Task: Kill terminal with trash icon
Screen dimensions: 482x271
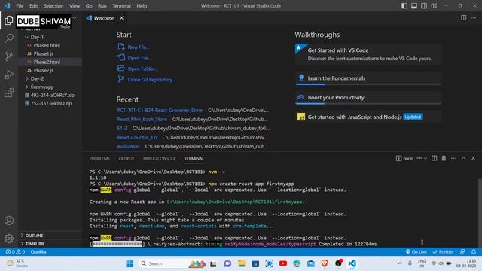Action: [x=444, y=158]
